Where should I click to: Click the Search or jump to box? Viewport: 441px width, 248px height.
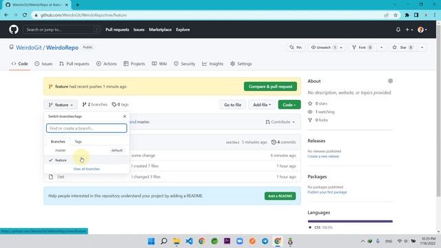point(62,30)
